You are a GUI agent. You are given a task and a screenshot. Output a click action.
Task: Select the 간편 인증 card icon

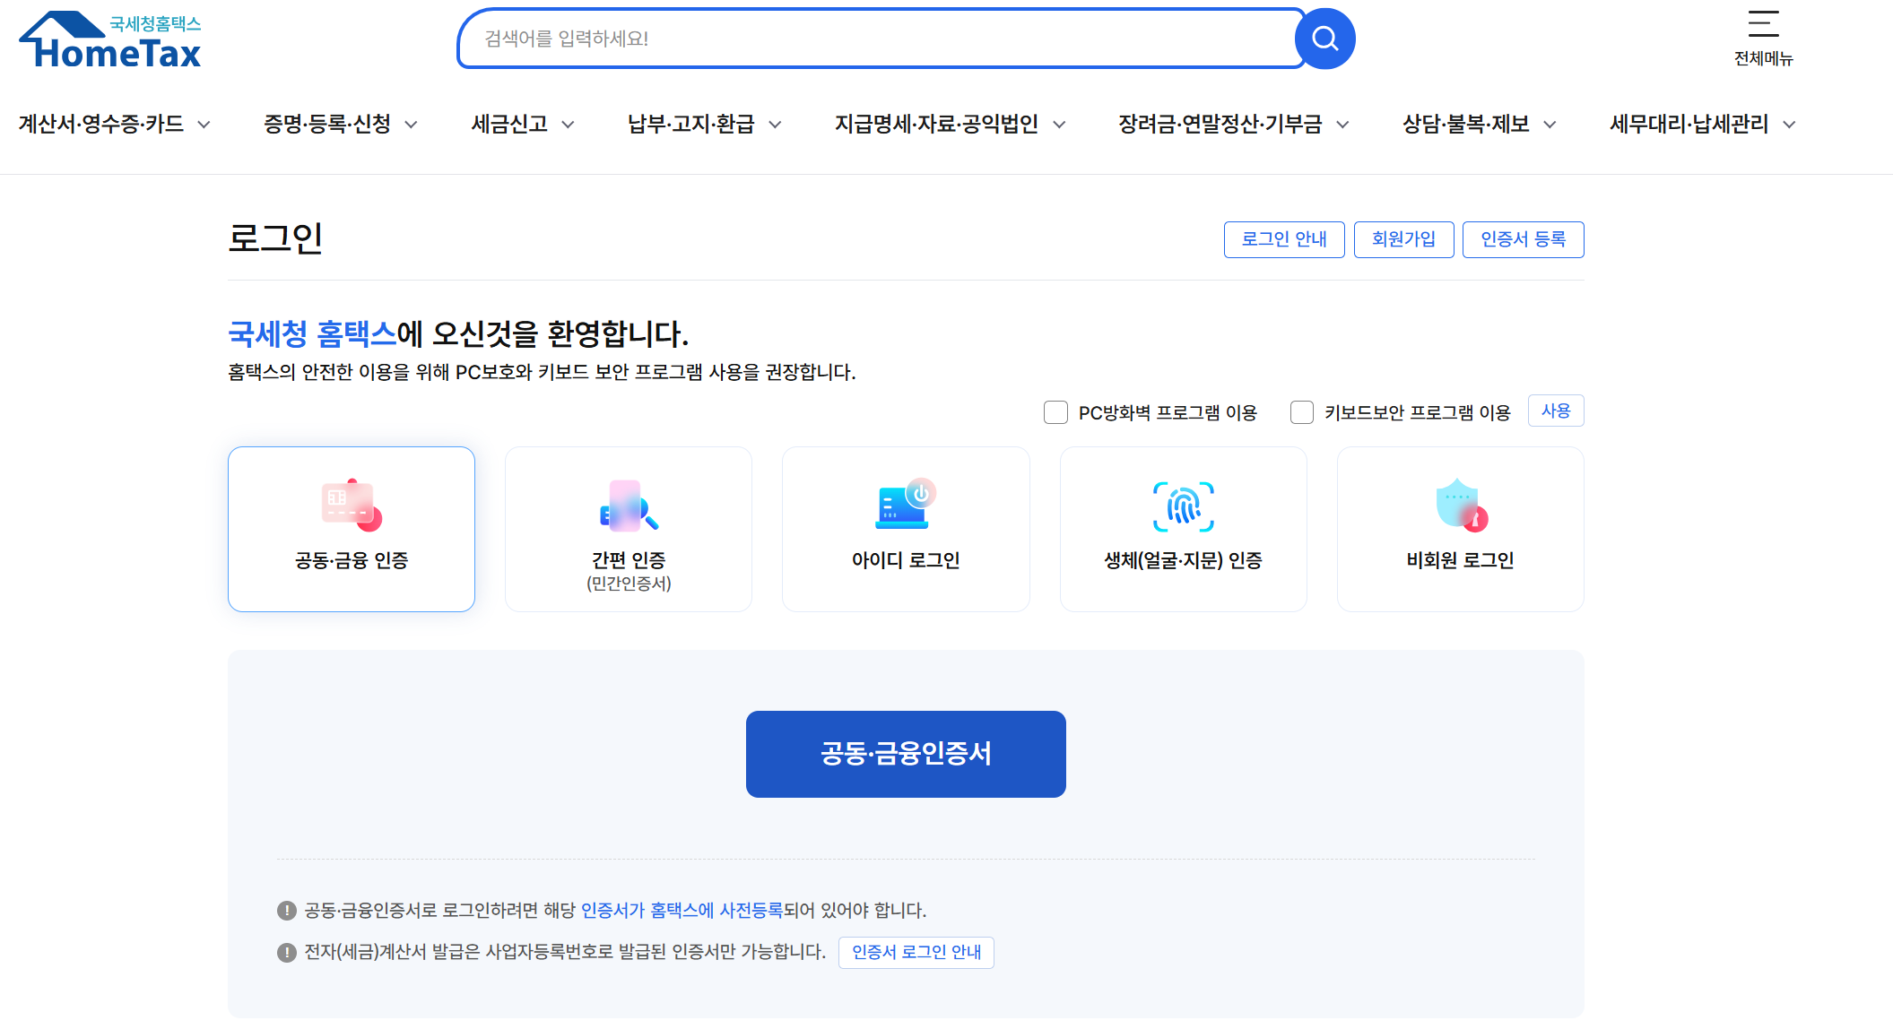pos(629,506)
